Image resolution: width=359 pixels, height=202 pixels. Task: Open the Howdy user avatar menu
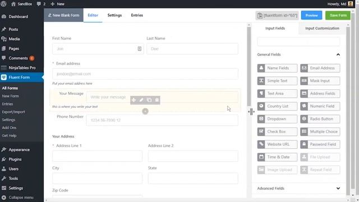[340, 4]
